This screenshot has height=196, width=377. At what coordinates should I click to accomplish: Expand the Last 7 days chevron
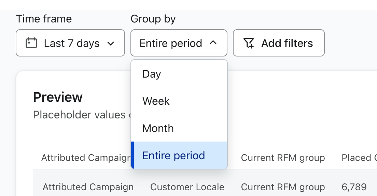pos(111,44)
